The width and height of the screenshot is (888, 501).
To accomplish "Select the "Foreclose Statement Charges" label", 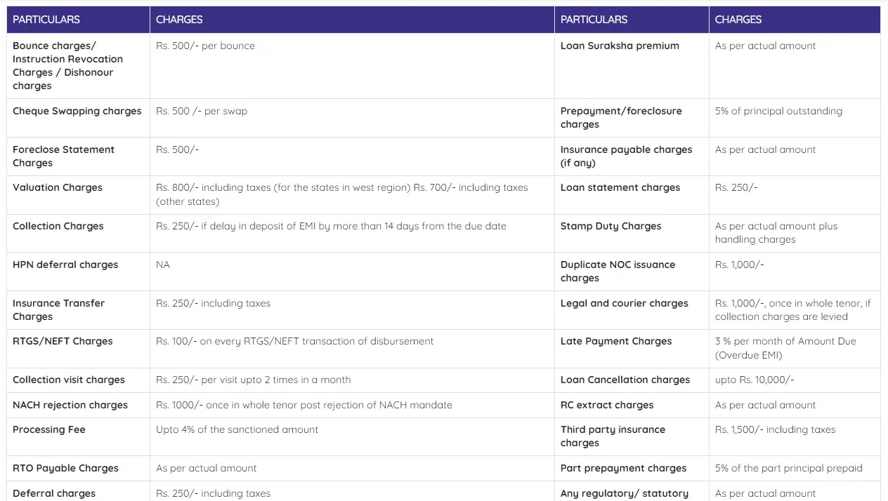I will [x=63, y=156].
